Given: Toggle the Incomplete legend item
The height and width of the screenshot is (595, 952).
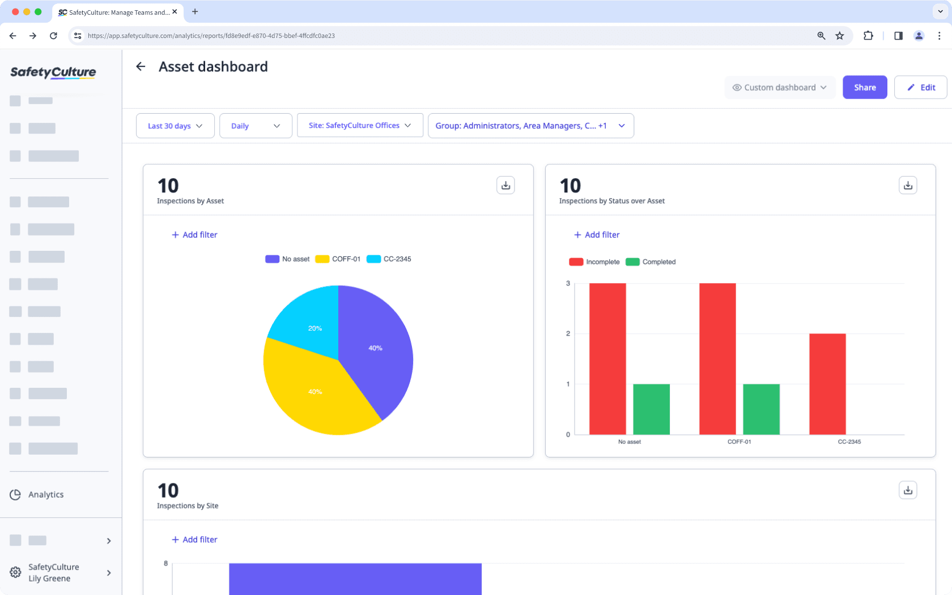Looking at the screenshot, I should coord(594,262).
